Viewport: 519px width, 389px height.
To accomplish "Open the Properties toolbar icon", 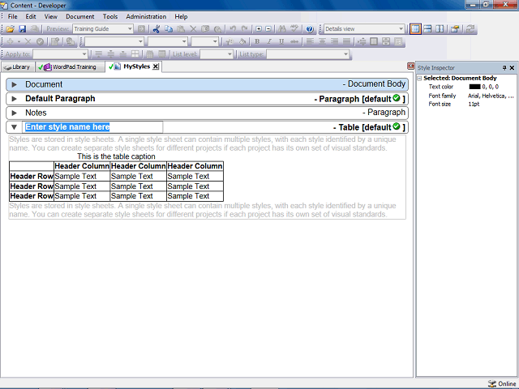I will click(x=455, y=29).
